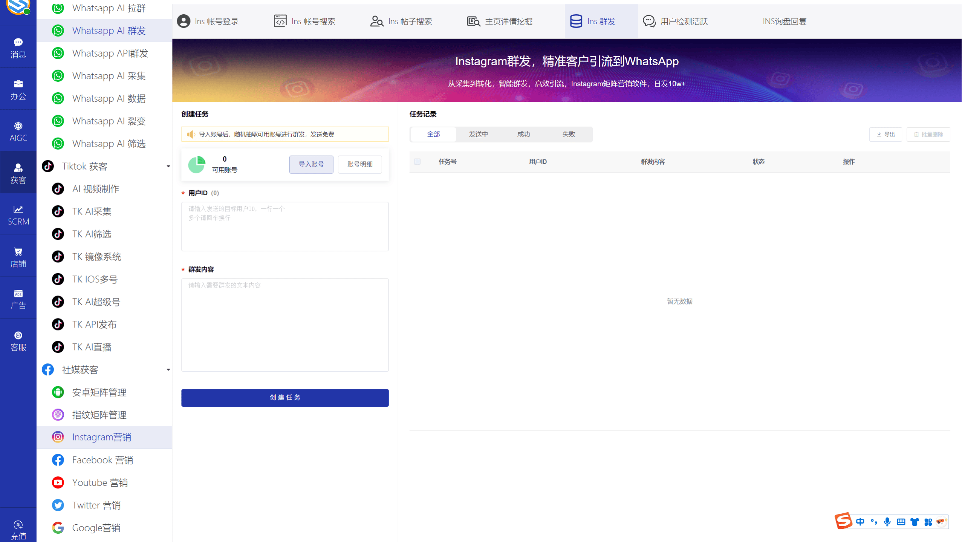This screenshot has height=542, width=962.
Task: Open Youtube 营销 module
Action: pyautogui.click(x=100, y=482)
